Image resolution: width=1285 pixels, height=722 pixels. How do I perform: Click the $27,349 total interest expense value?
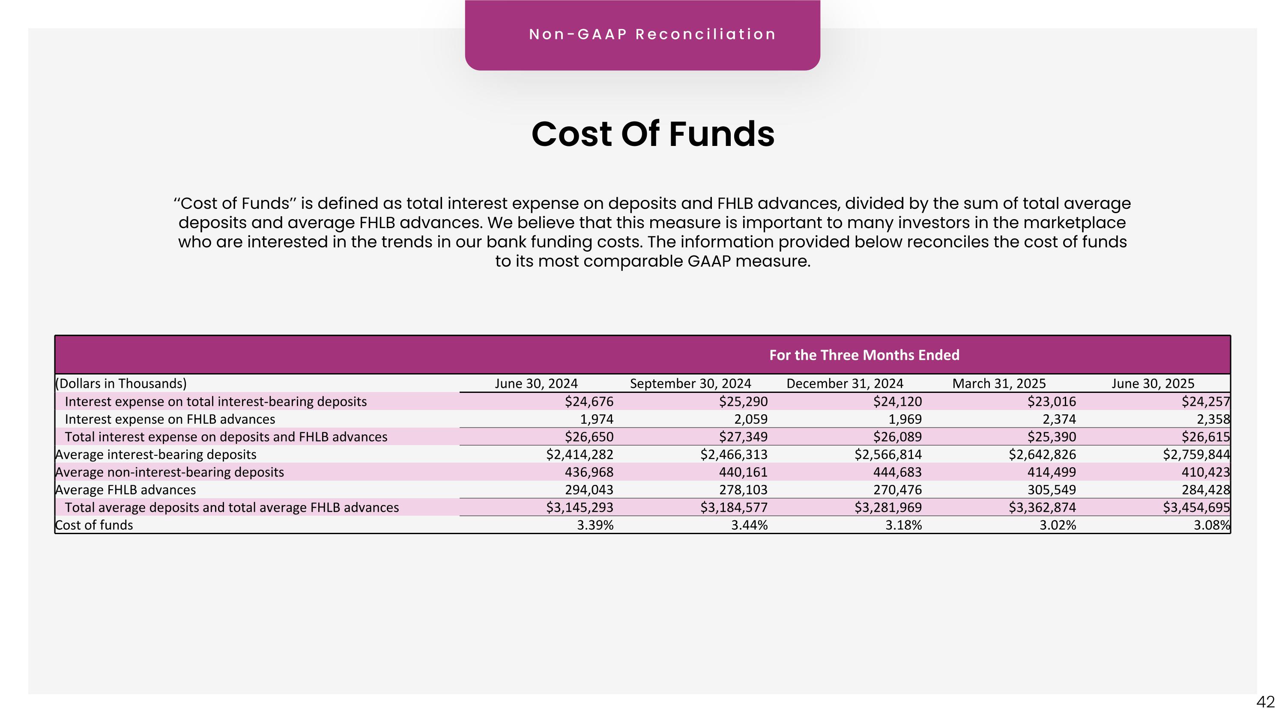coord(743,437)
